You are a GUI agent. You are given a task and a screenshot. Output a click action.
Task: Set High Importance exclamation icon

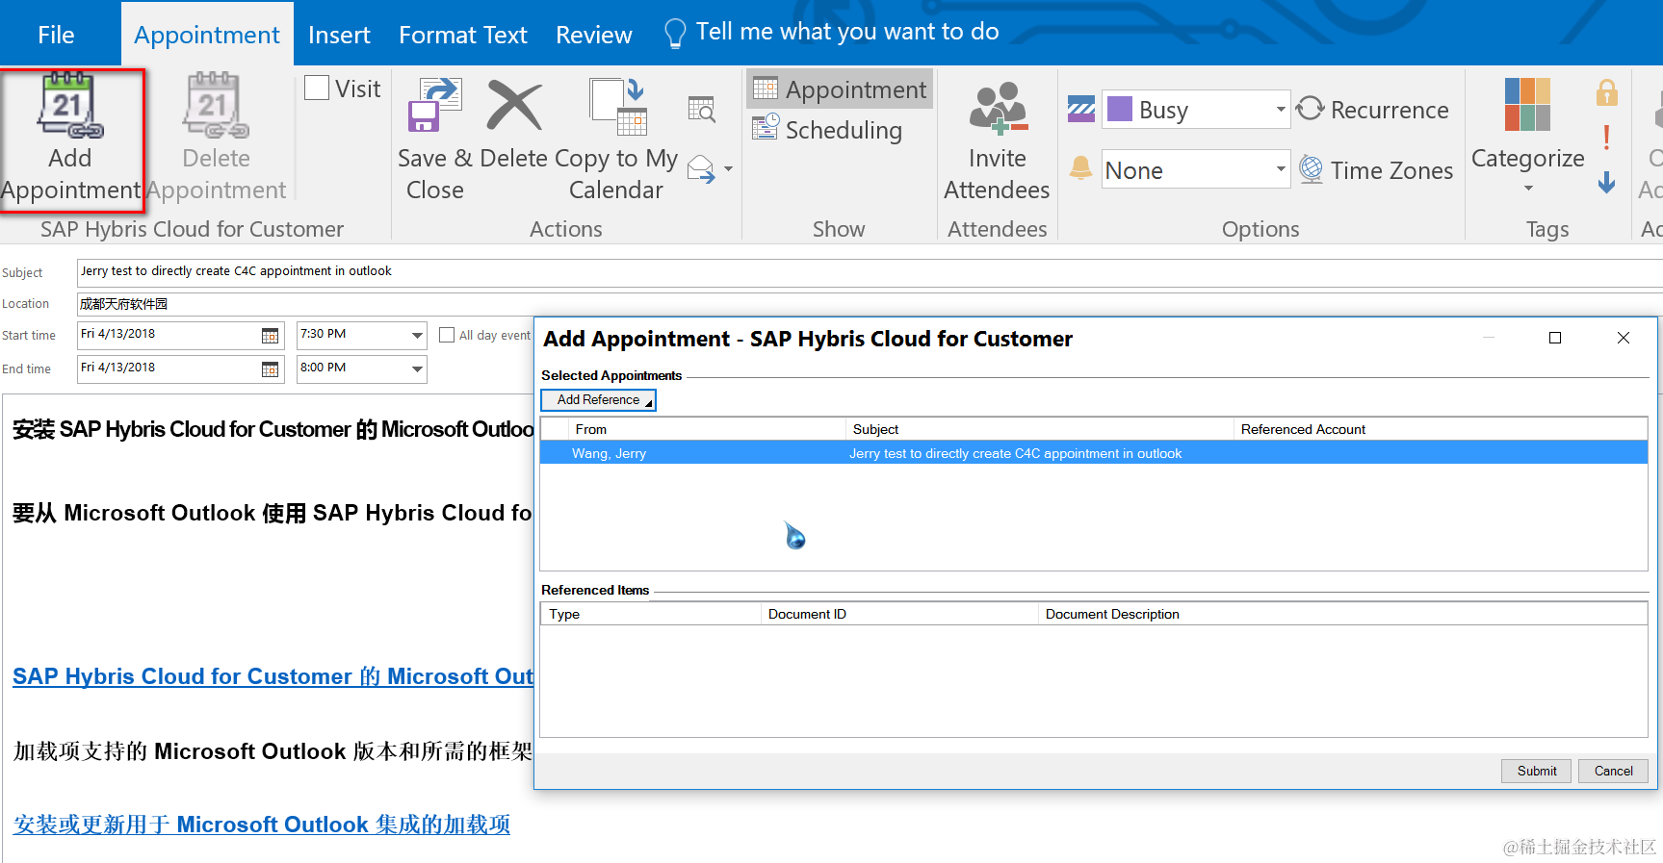pyautogui.click(x=1606, y=137)
